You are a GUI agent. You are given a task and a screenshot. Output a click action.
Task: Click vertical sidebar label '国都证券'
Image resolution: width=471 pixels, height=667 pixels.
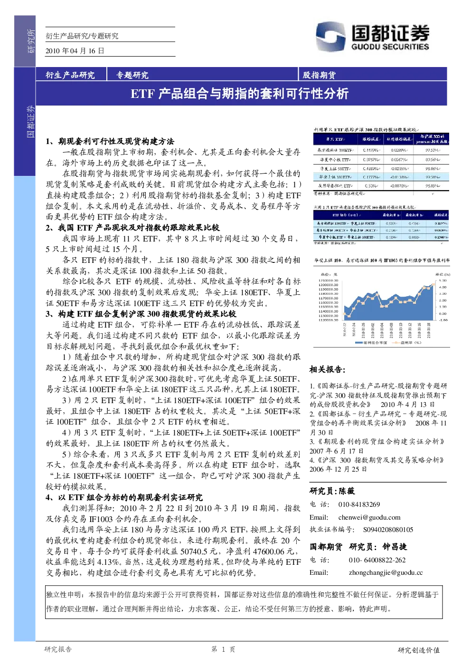click(x=31, y=122)
